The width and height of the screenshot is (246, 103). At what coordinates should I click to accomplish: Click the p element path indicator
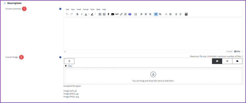pos(65,51)
